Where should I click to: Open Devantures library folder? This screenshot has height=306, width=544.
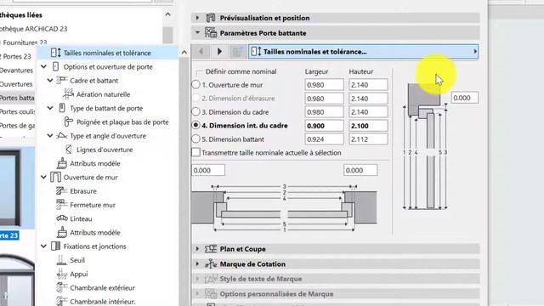coord(16,70)
